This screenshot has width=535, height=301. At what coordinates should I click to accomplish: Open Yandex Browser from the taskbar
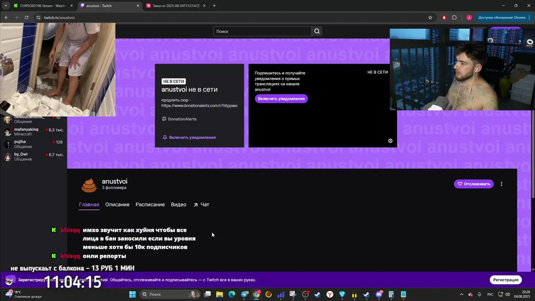click(330, 294)
